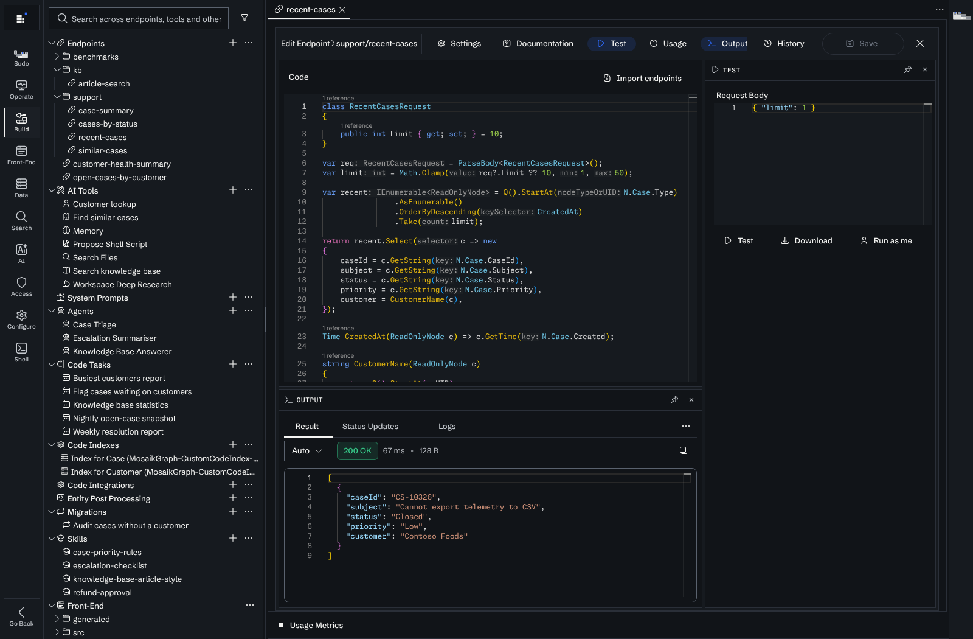Click the filter funnel icon beside search
Screen dimensions: 973x639
point(244,18)
